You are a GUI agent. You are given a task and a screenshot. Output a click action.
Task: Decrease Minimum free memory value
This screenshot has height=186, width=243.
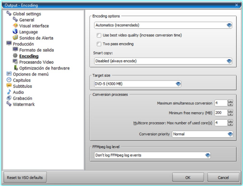tap(231, 114)
